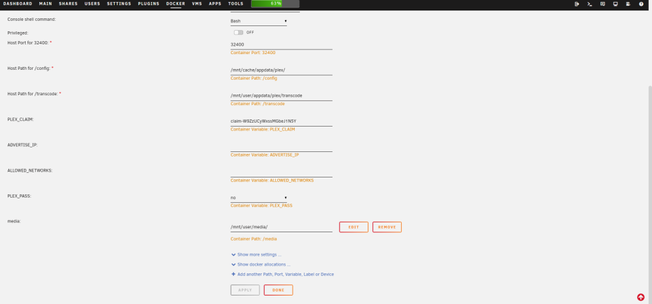Viewport: 652px width, 304px height.
Task: Open the PLEX_PASS dropdown
Action: 259,198
